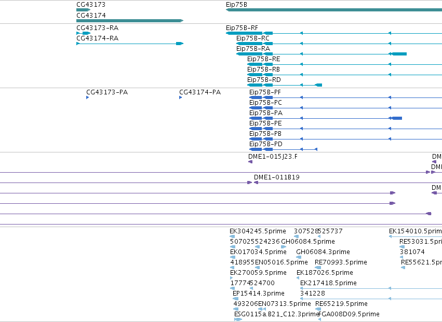Click protein Eip75B-PF label

tap(265, 92)
